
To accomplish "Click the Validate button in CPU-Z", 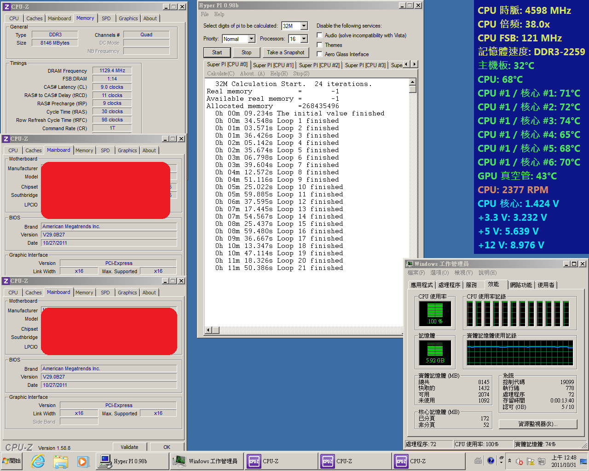I will pos(130,447).
